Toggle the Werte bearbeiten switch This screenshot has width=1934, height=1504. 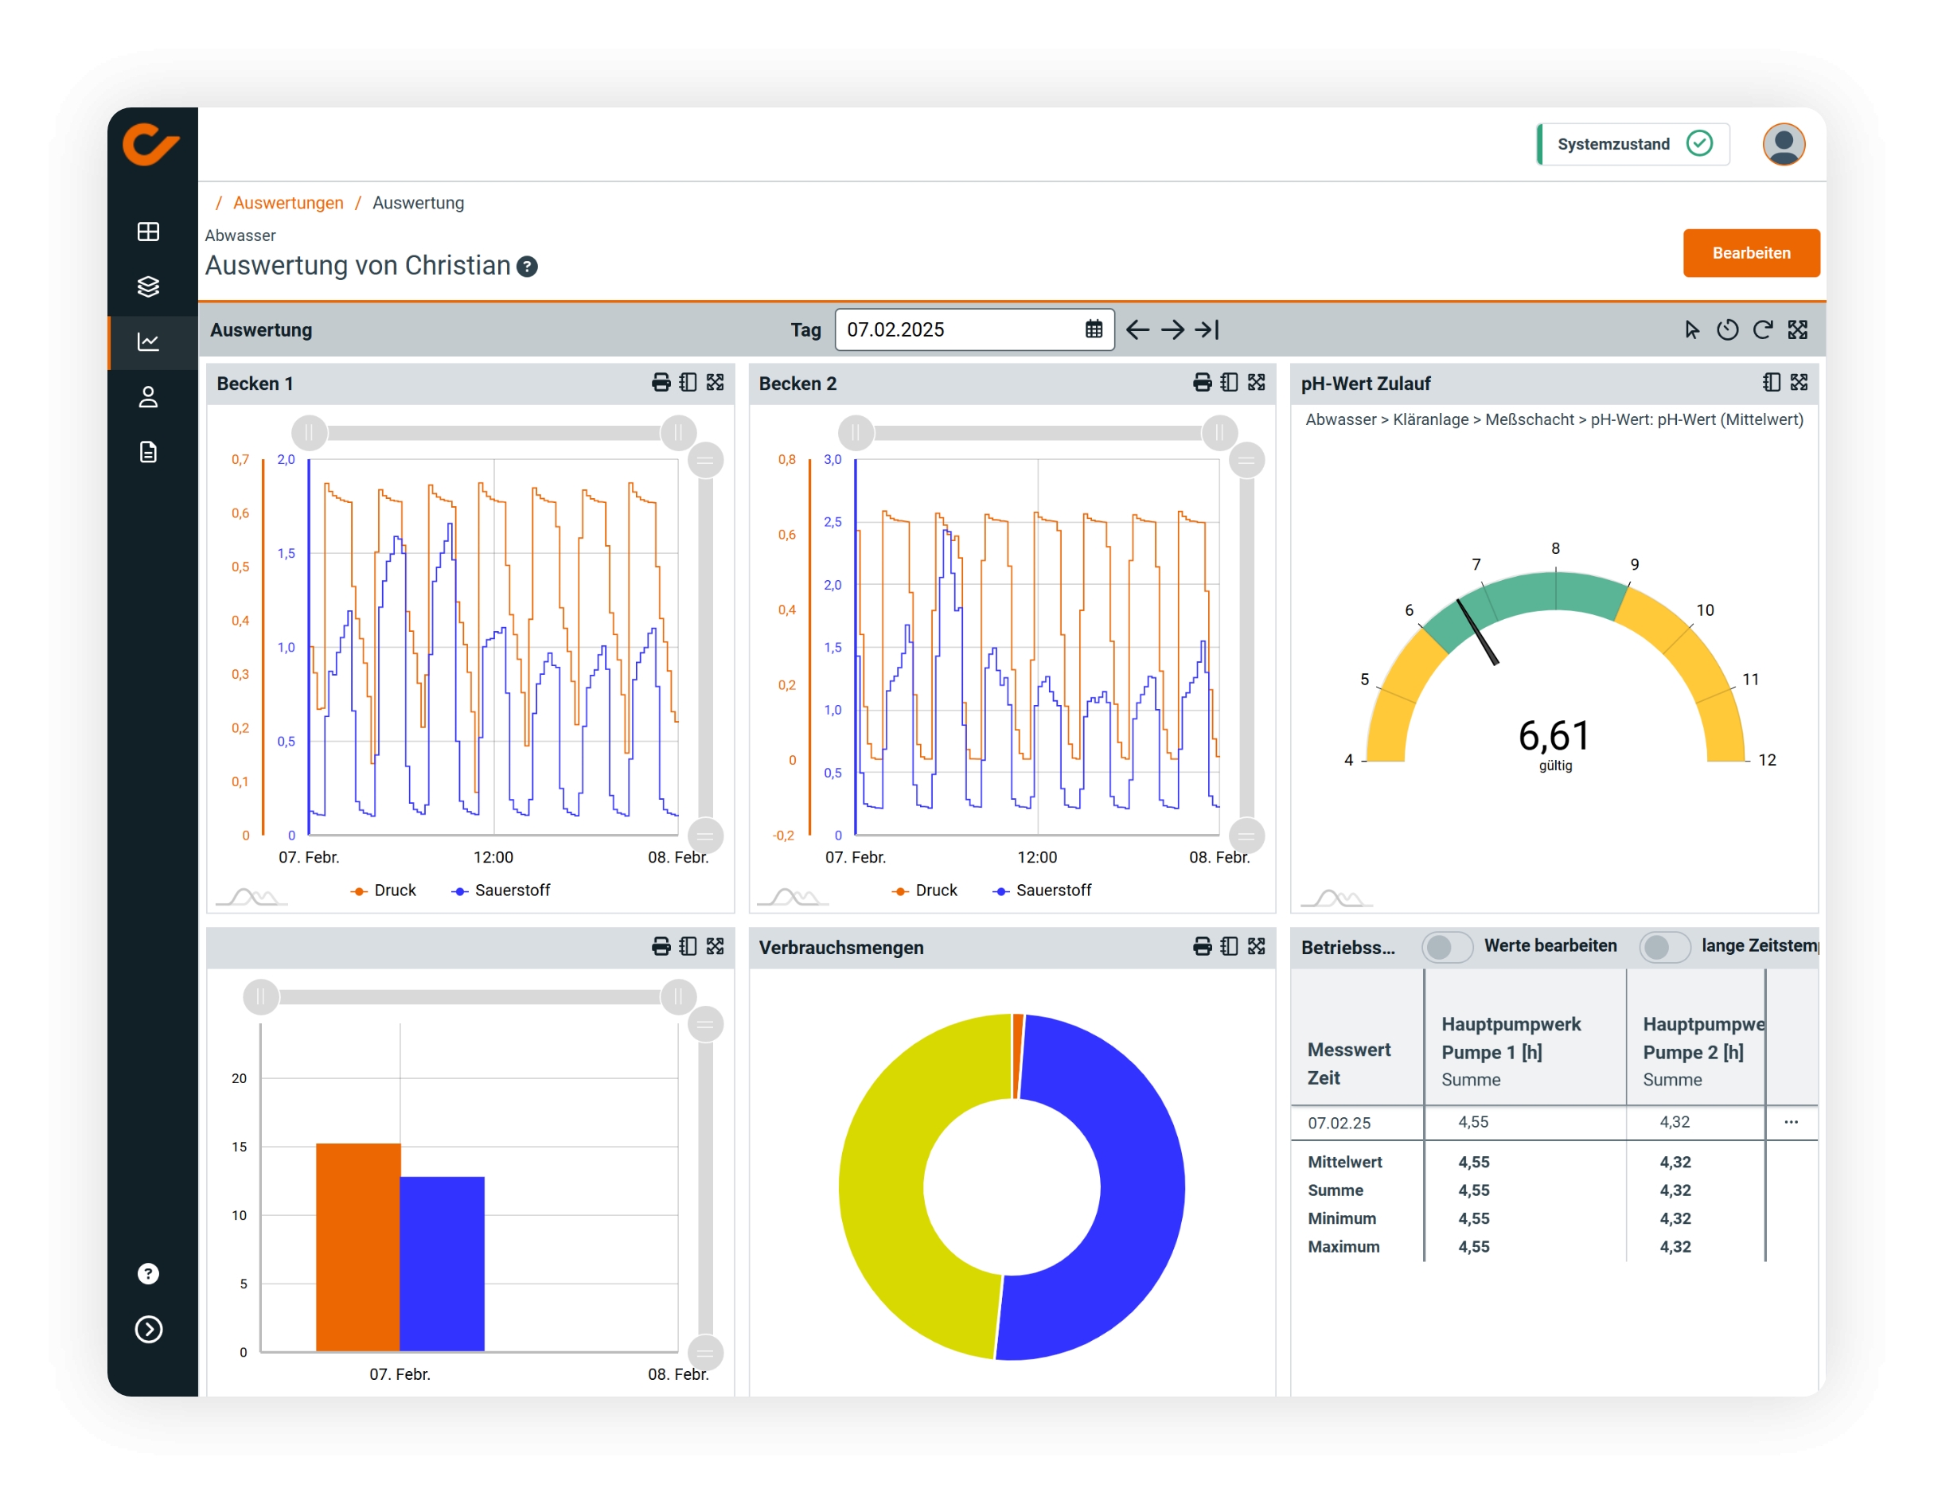[1447, 946]
